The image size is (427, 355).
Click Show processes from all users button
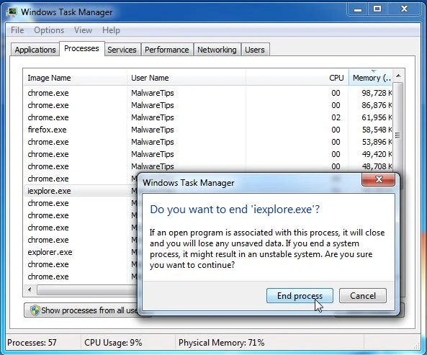pyautogui.click(x=81, y=310)
